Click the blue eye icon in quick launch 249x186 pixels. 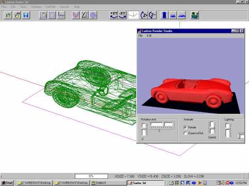point(194,183)
